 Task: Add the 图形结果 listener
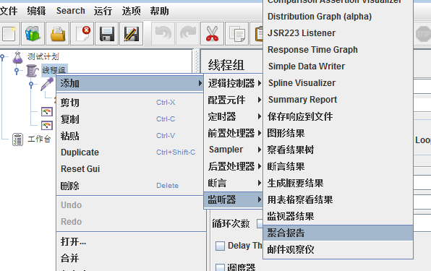(x=338, y=133)
